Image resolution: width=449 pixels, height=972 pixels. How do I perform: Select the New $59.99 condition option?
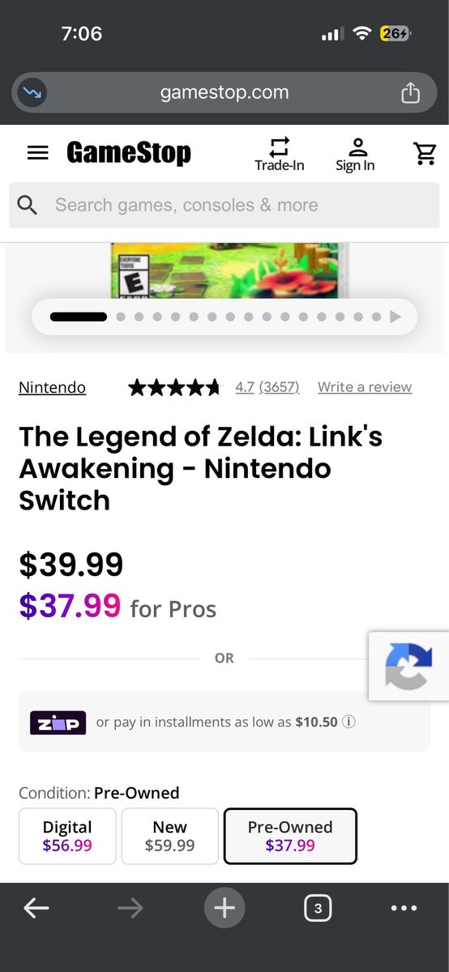(x=170, y=836)
